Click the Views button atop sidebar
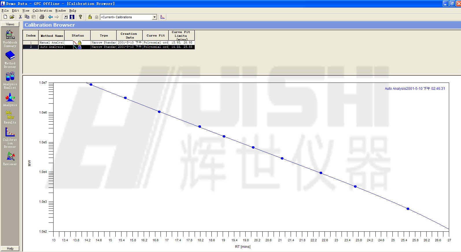 pyautogui.click(x=10, y=24)
